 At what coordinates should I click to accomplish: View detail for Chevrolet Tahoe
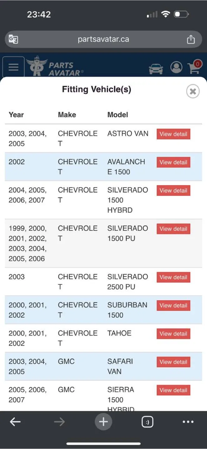pyautogui.click(x=173, y=334)
